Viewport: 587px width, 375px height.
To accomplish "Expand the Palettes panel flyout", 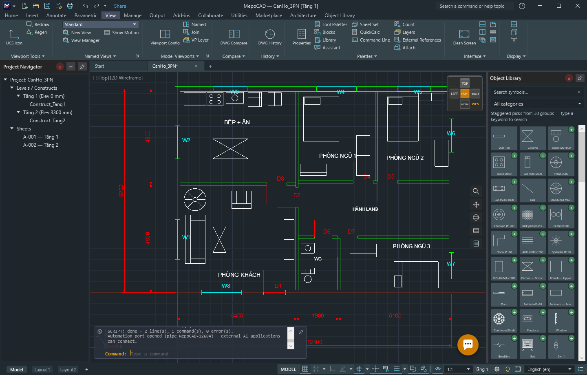I will [x=367, y=56].
